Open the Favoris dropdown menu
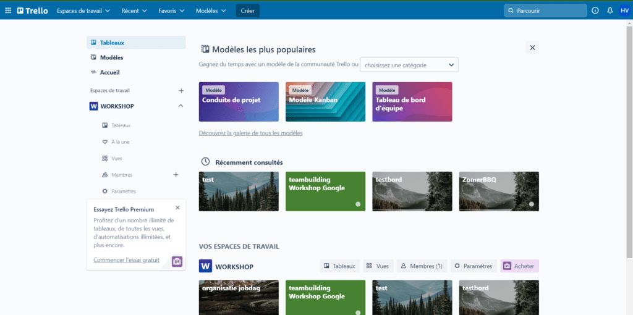The image size is (633, 315). click(x=171, y=11)
